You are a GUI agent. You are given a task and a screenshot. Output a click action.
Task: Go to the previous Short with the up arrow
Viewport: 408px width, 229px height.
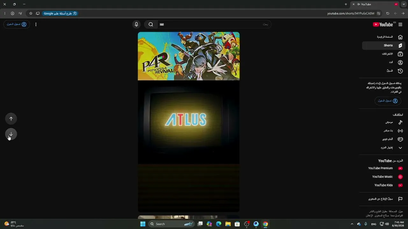click(x=11, y=119)
